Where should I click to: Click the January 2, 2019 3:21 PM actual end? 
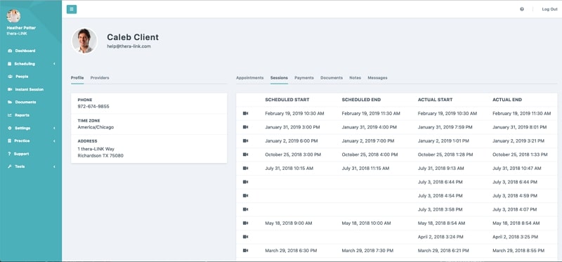point(518,141)
